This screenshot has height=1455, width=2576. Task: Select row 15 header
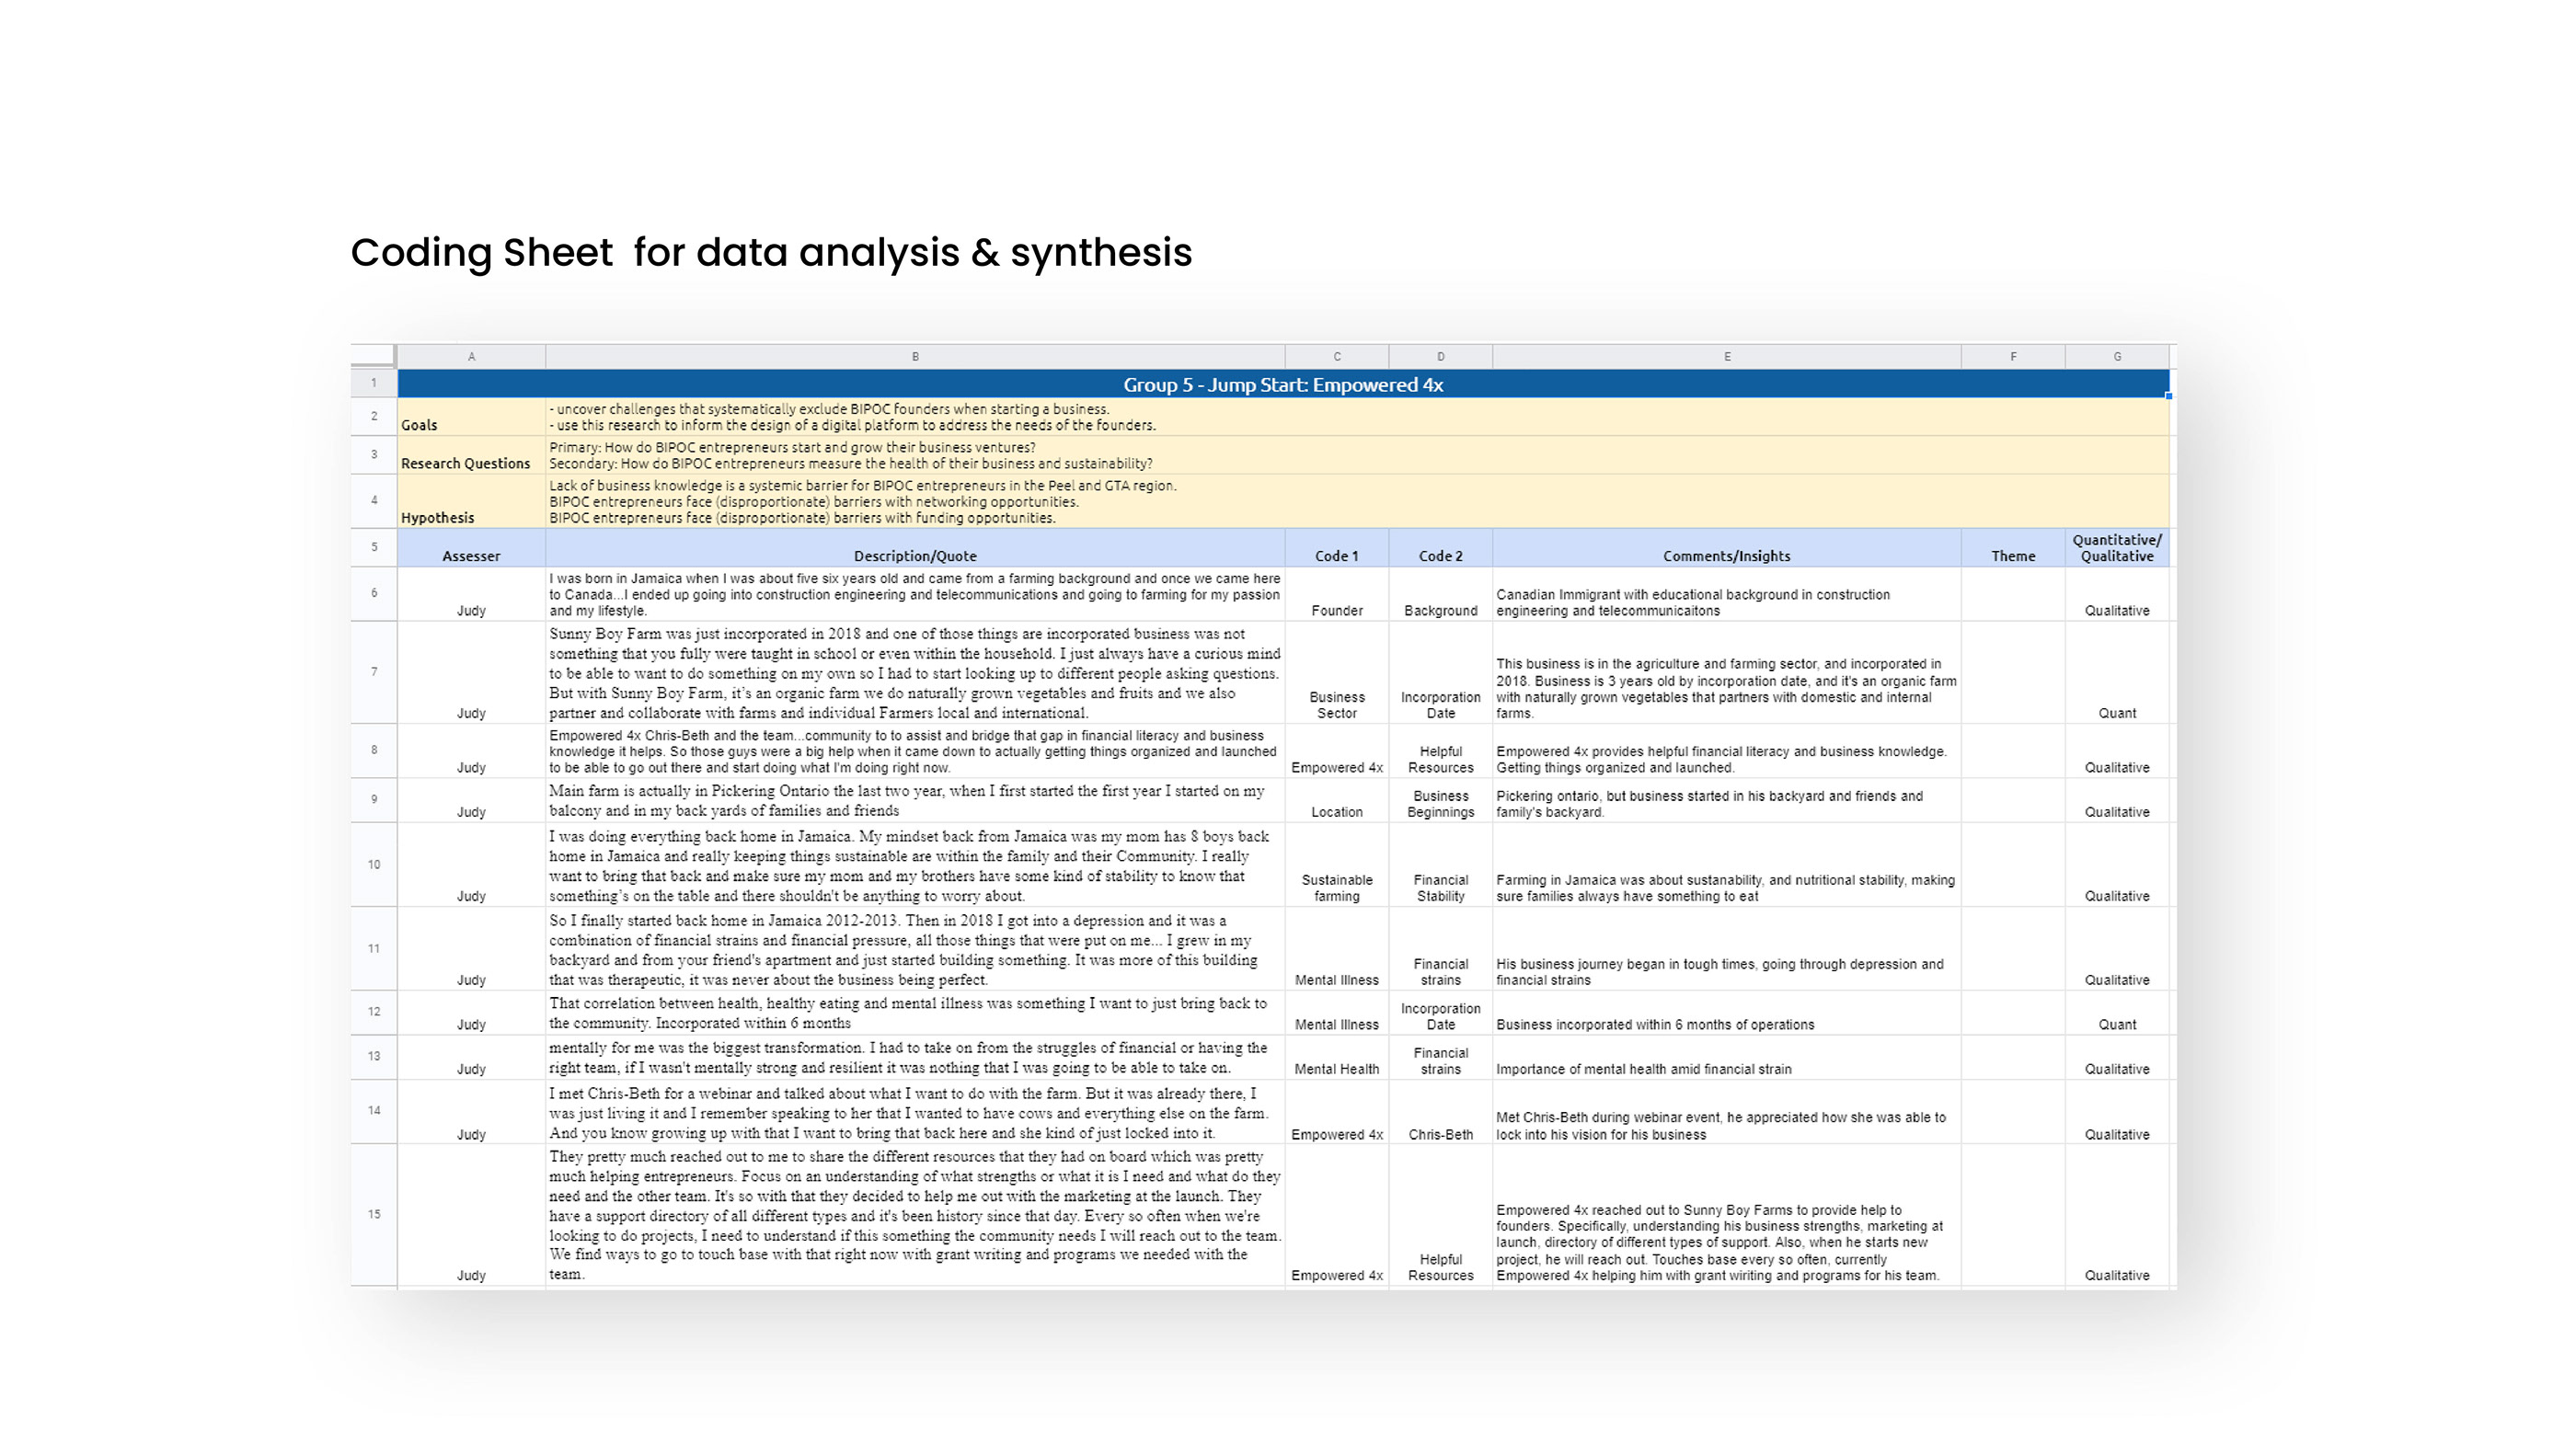coord(374,1214)
